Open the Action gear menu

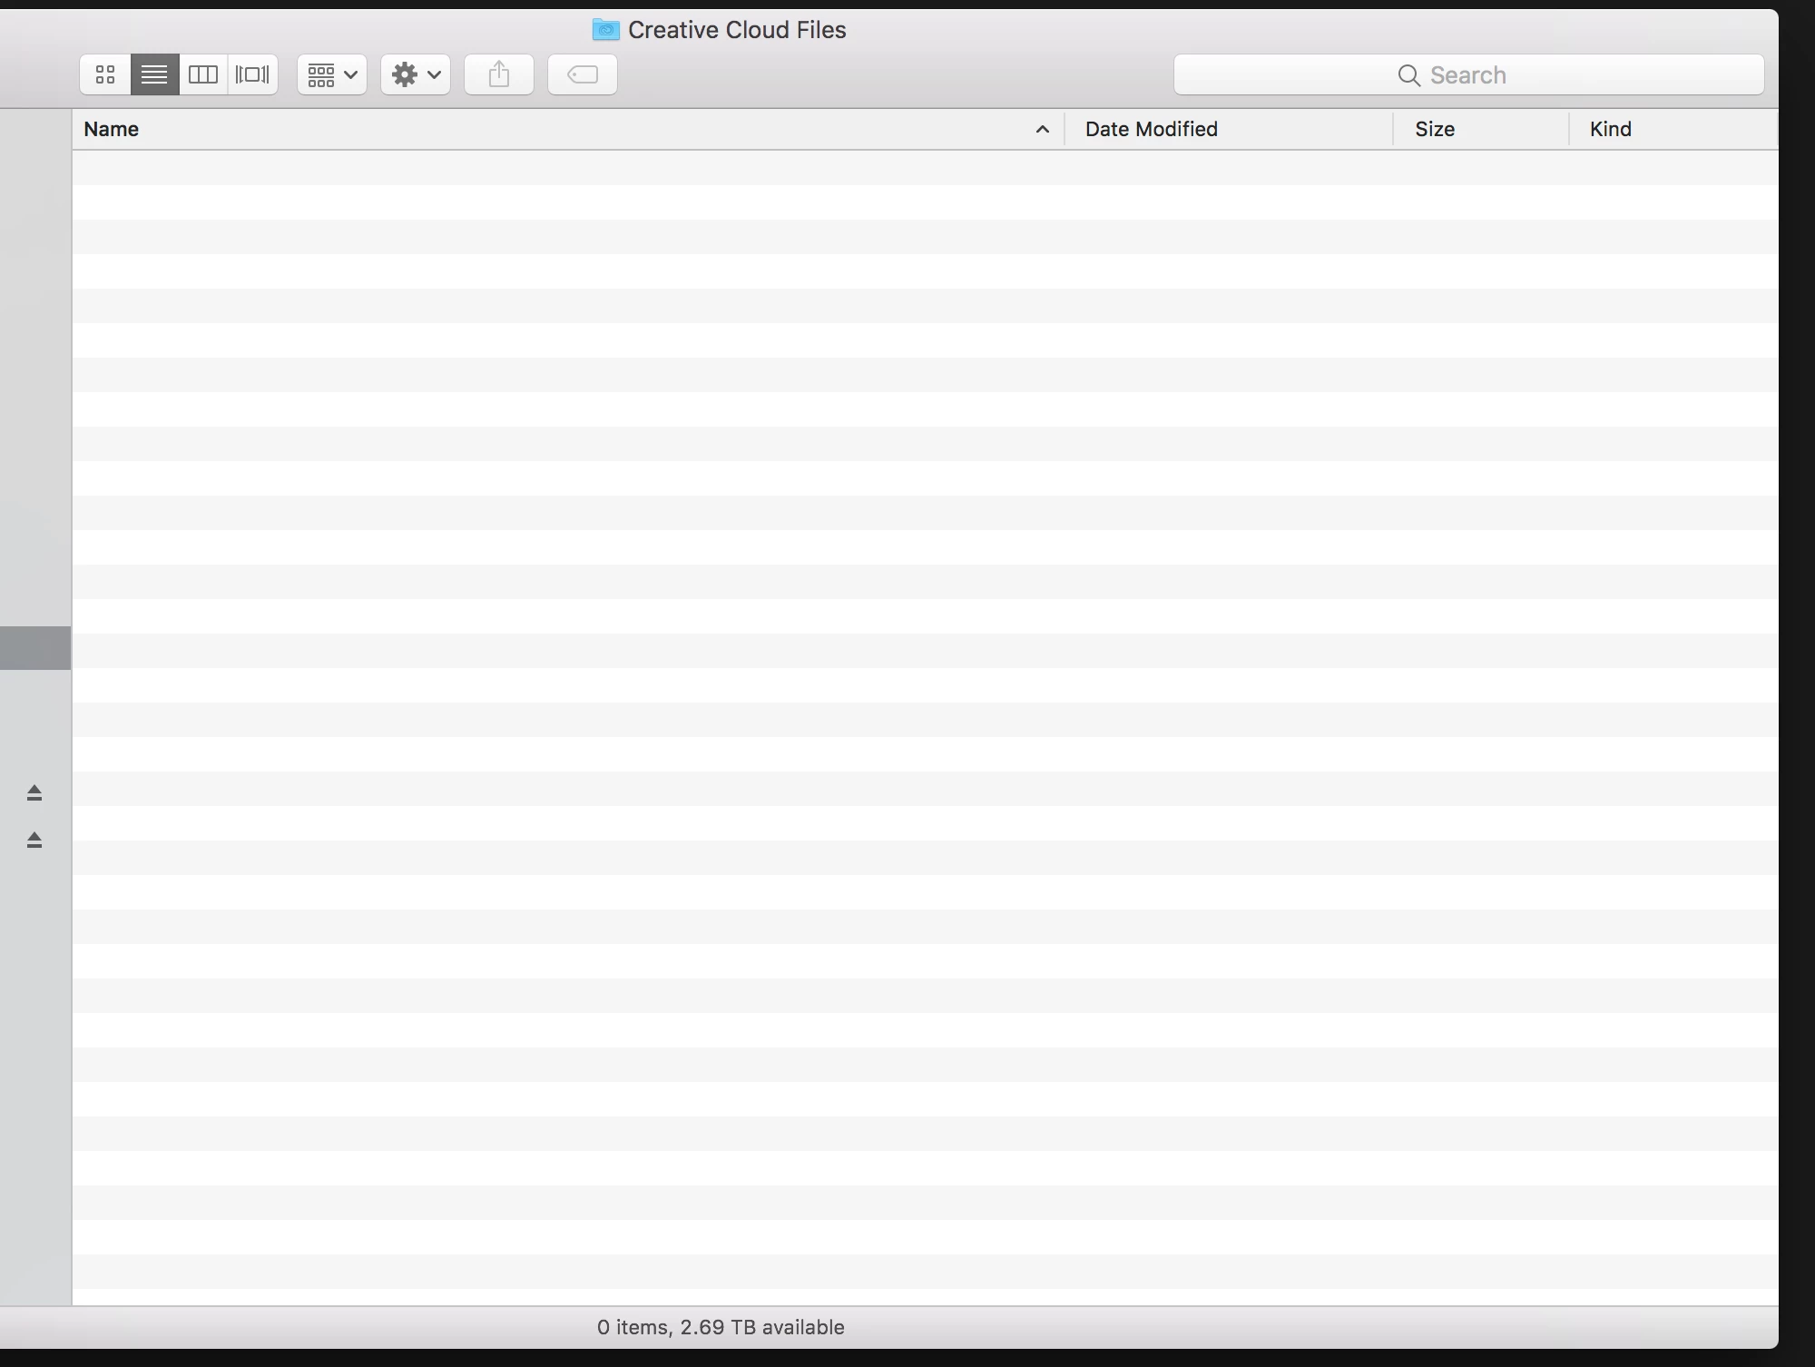click(x=416, y=74)
